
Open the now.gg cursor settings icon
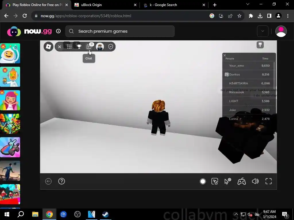point(228,181)
